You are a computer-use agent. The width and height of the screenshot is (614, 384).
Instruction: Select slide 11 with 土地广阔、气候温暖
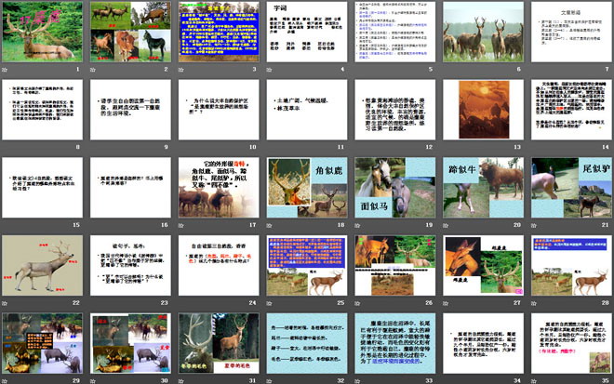pyautogui.click(x=307, y=110)
